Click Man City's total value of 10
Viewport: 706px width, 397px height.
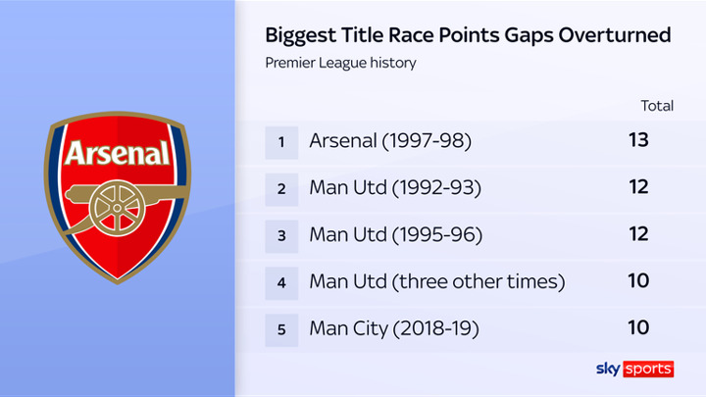click(639, 329)
